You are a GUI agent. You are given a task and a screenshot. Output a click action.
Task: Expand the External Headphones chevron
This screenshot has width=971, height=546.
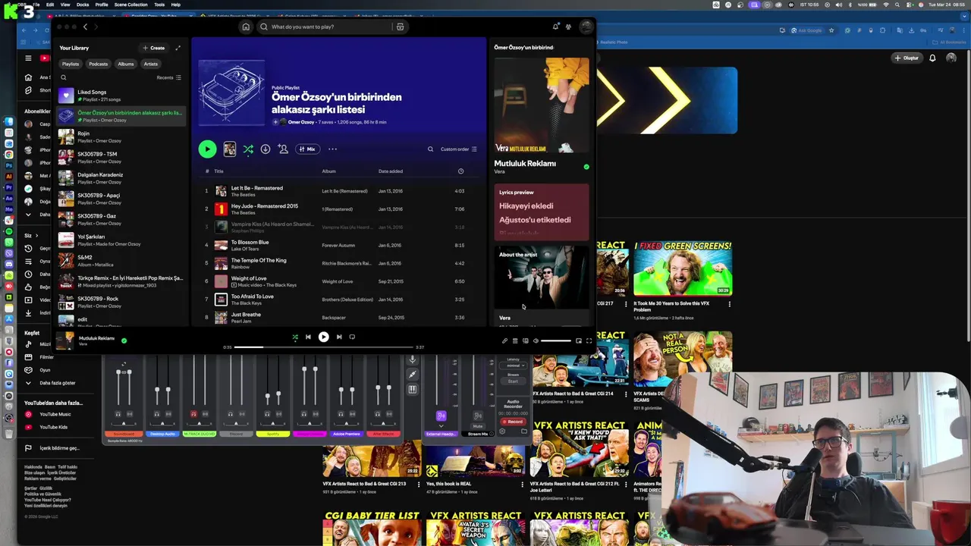pyautogui.click(x=441, y=425)
